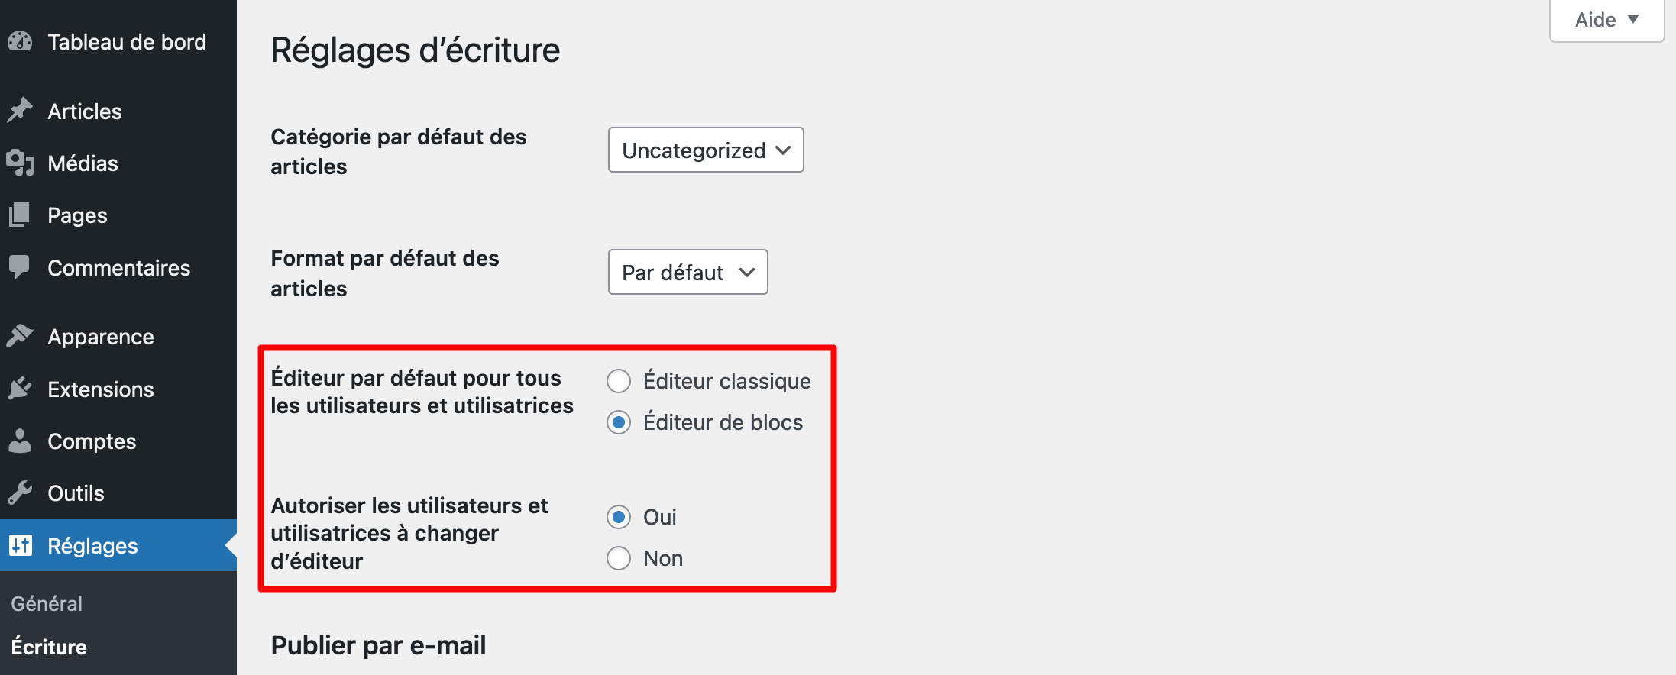Click the Publier par e-mail heading
Viewport: 1676px width, 675px height.
point(377,644)
